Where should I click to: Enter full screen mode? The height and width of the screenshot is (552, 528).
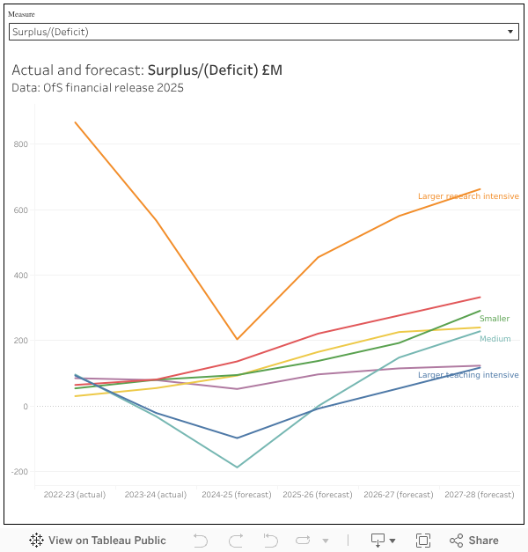[x=422, y=541]
